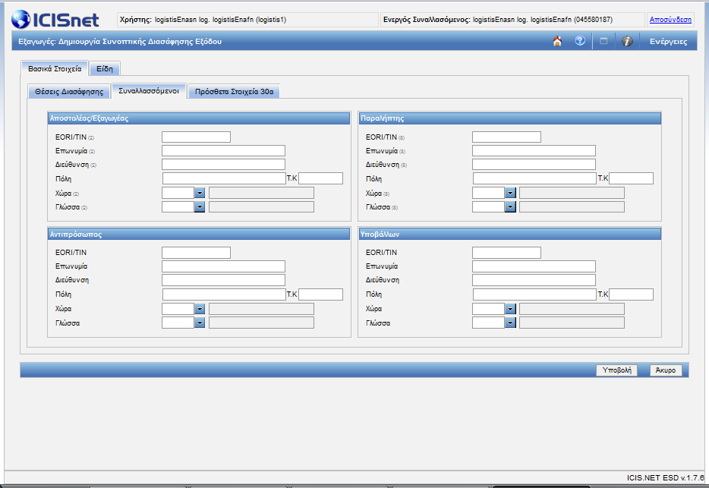Image resolution: width=709 pixels, height=488 pixels.
Task: Switch to the Είδη tab
Action: click(x=105, y=69)
